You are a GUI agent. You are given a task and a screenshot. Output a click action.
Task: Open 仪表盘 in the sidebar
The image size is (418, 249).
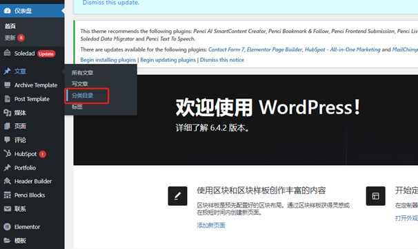click(32, 10)
